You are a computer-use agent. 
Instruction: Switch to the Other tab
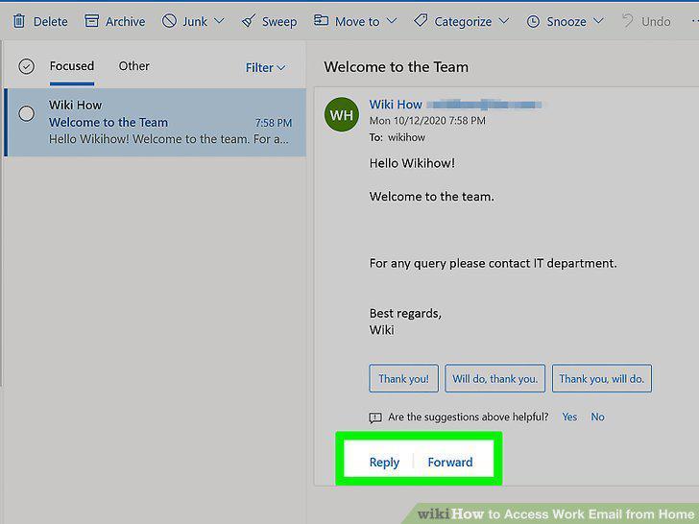[x=133, y=66]
